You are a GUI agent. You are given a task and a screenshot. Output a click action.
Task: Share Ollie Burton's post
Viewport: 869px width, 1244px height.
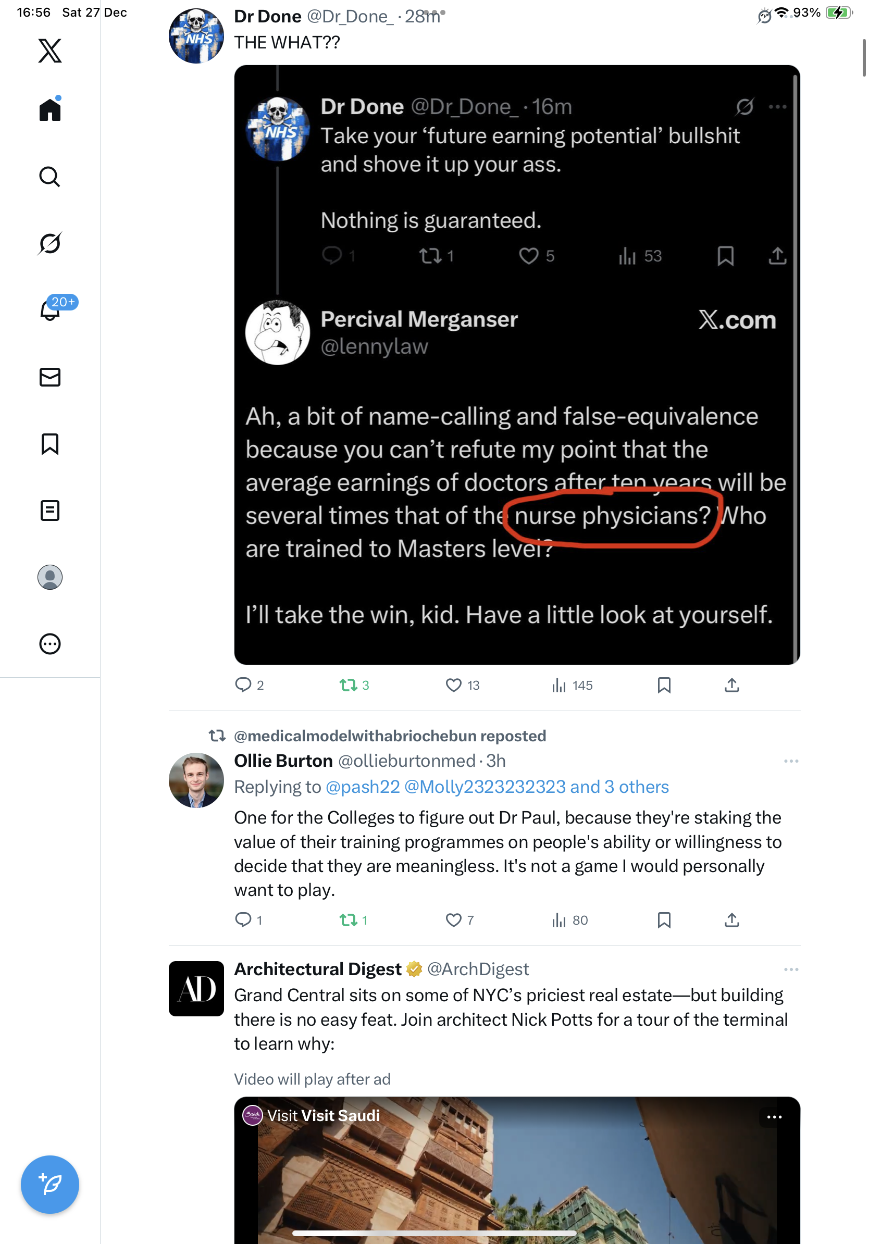[731, 920]
